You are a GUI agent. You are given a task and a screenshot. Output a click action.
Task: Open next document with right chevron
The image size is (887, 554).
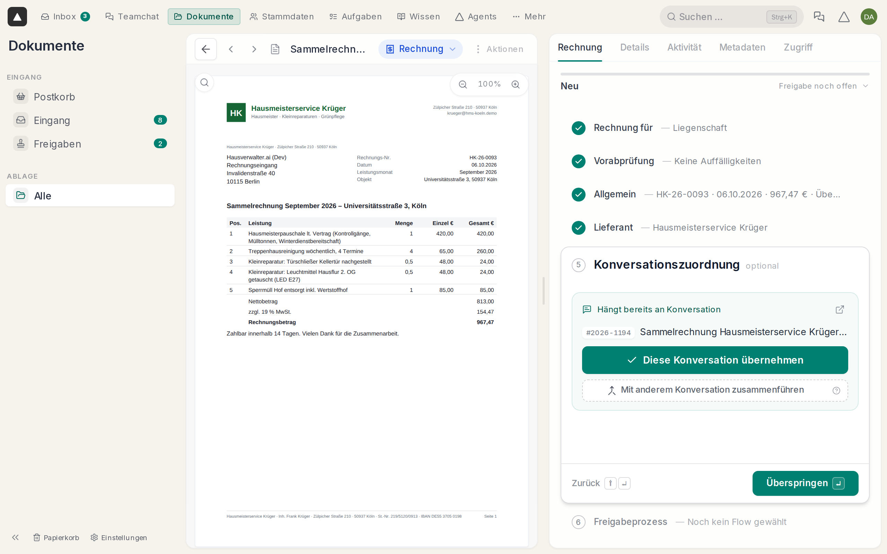tap(254, 49)
